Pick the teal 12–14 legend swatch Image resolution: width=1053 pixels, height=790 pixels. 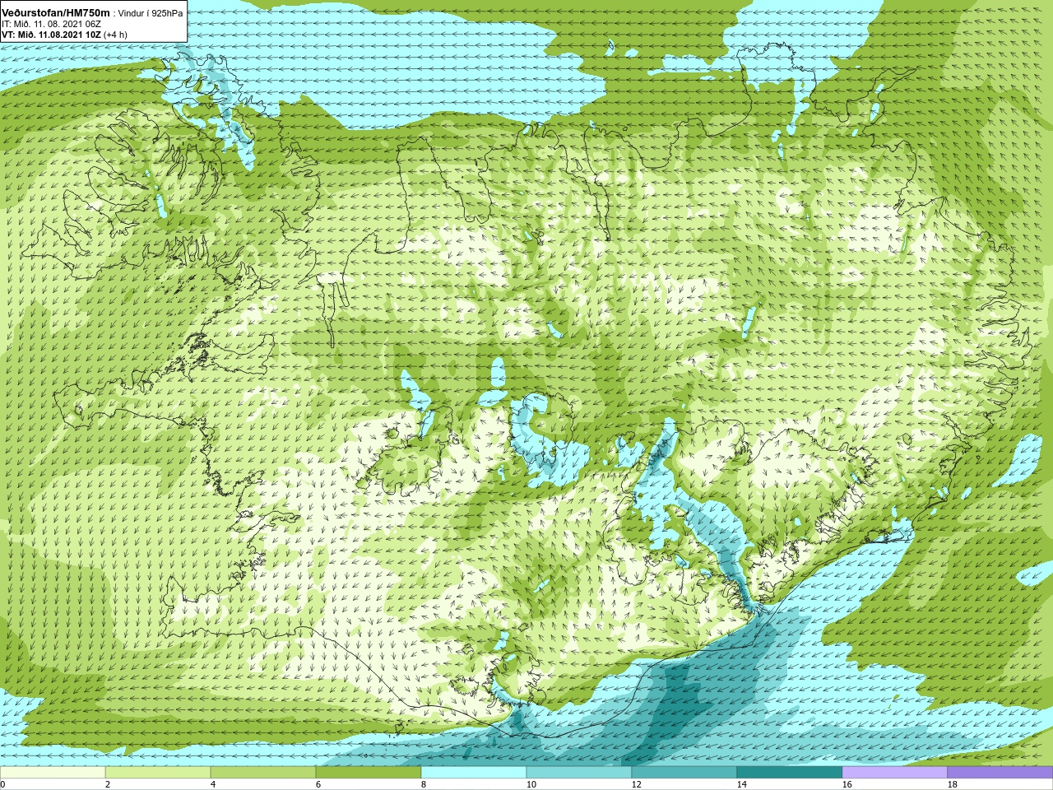point(684,773)
